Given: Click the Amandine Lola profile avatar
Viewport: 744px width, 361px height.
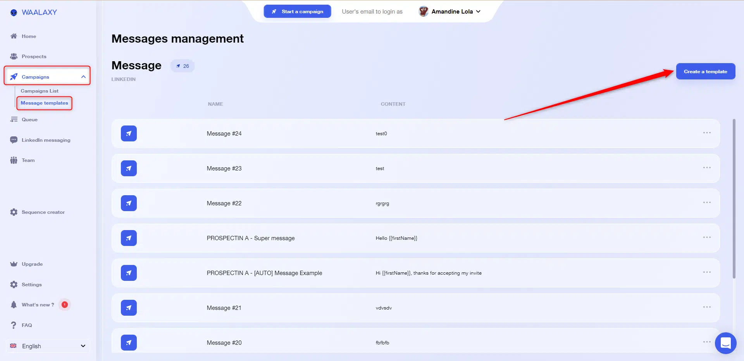Looking at the screenshot, I should tap(423, 11).
